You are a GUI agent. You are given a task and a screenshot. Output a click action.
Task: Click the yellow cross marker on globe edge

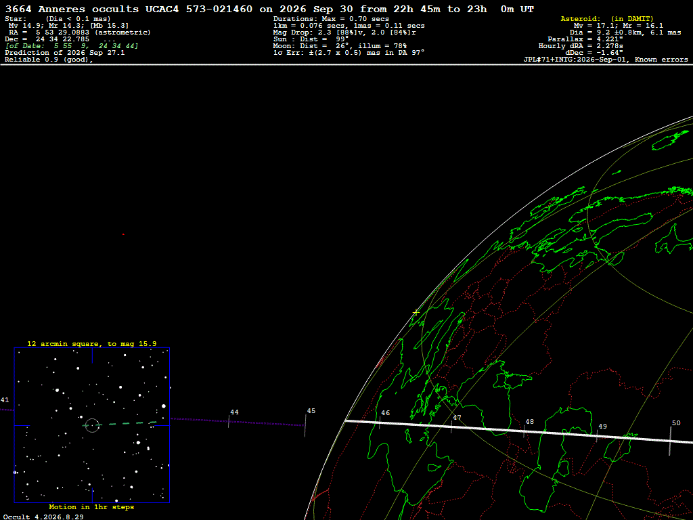416,312
